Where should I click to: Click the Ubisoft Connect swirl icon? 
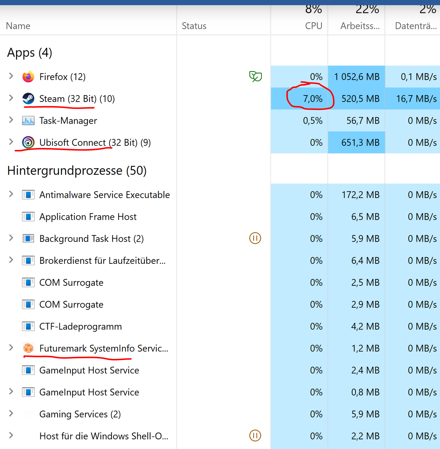pos(28,143)
